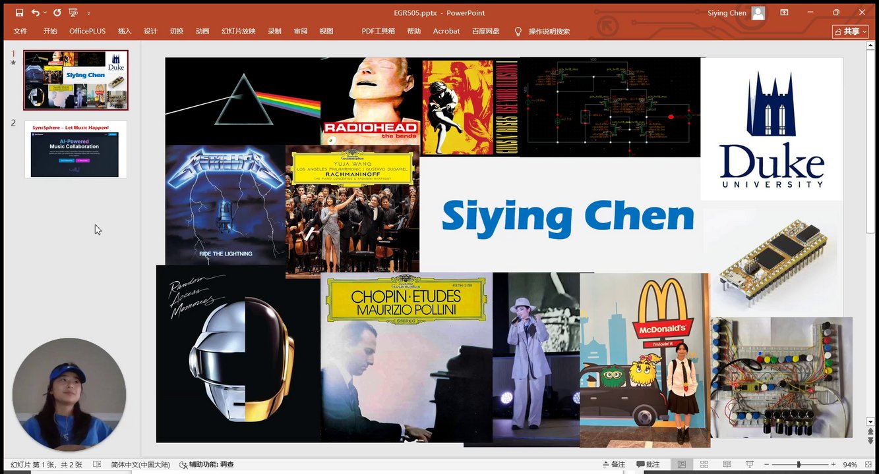879x474 pixels.
Task: Open the undo history dropdown arrow
Action: point(44,13)
